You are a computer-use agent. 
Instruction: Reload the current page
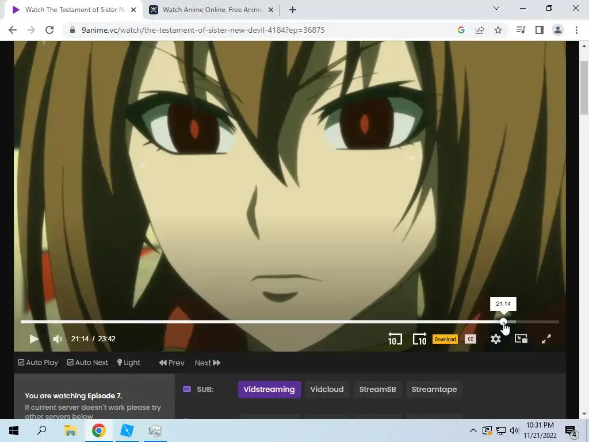(49, 30)
